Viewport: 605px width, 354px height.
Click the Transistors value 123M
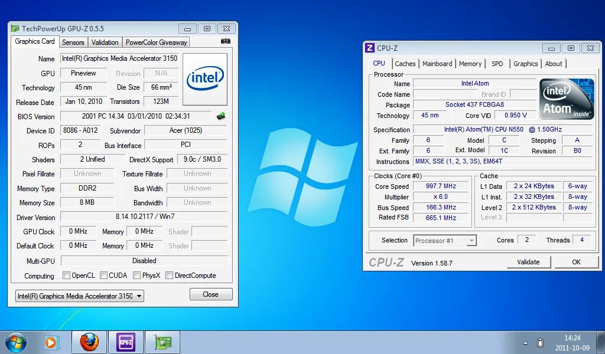tap(161, 101)
